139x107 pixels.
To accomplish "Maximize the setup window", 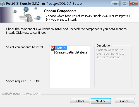I will [124, 4].
